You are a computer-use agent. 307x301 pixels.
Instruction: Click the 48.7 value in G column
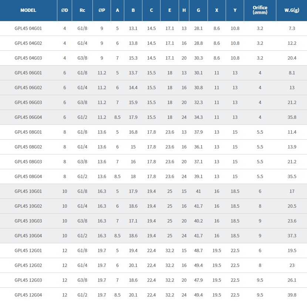(x=198, y=251)
